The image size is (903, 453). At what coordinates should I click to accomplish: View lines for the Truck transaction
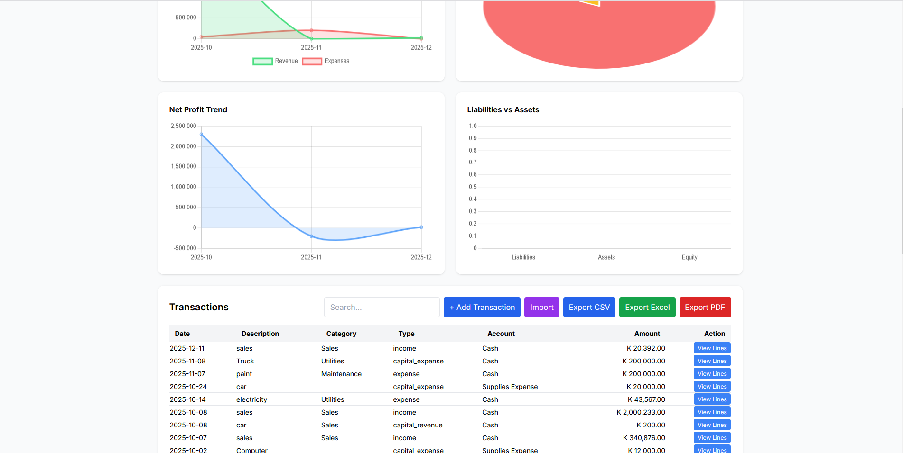pyautogui.click(x=712, y=361)
